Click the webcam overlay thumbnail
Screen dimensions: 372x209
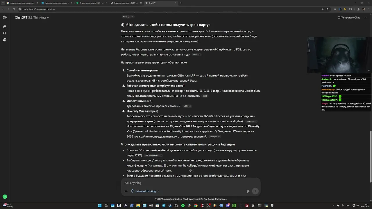[339, 55]
